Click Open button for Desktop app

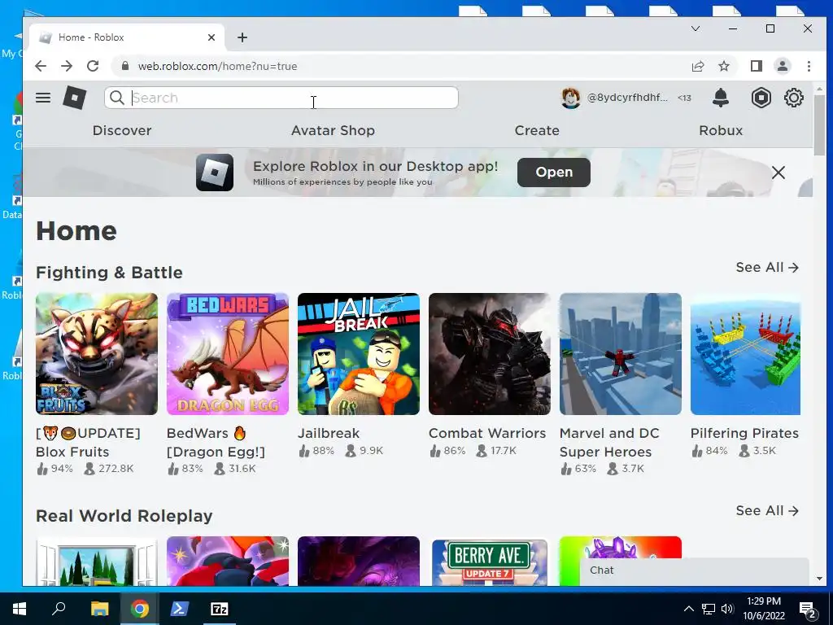coord(553,173)
